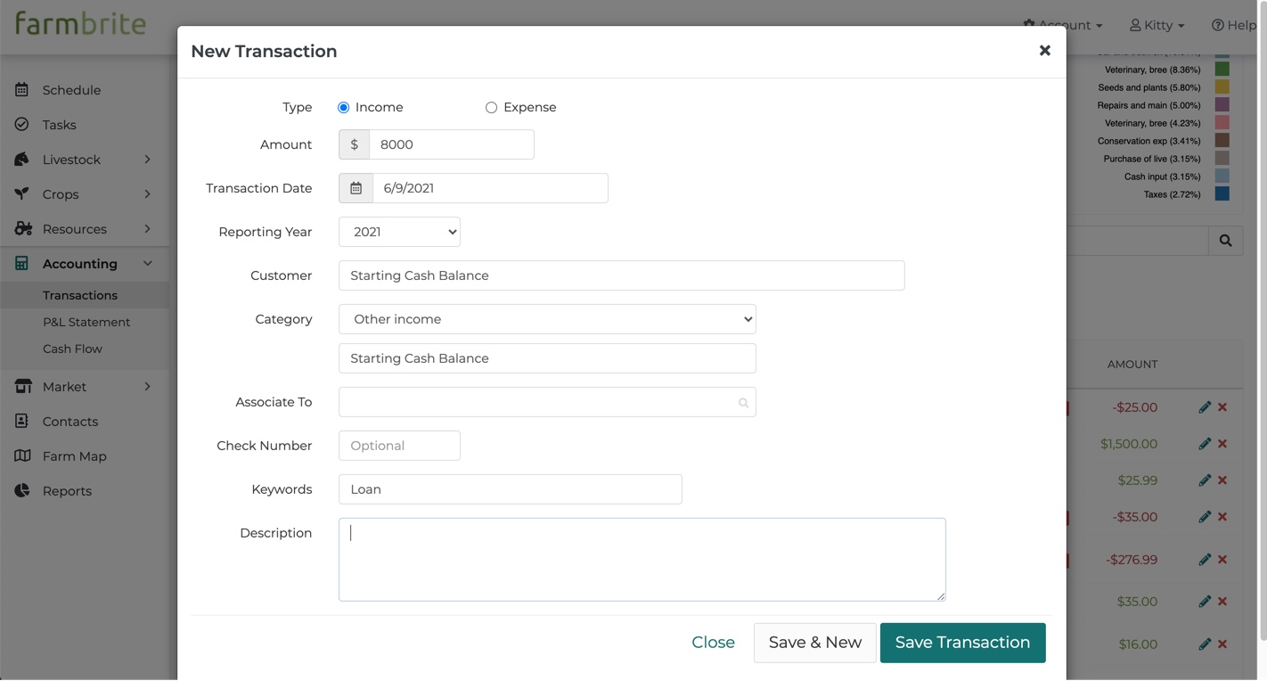Click the Keywords field containing Loan

pyautogui.click(x=511, y=489)
